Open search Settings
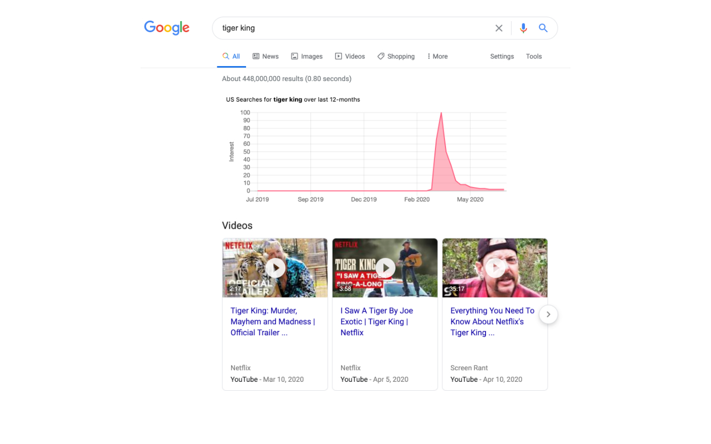Image resolution: width=711 pixels, height=444 pixels. point(502,57)
